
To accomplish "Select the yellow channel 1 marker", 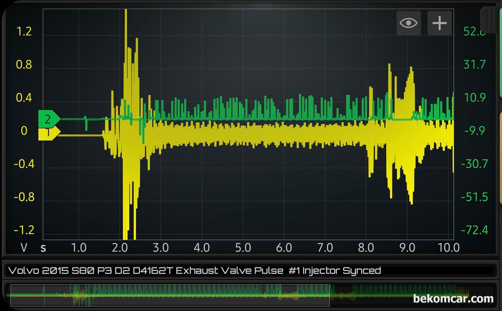I will [x=48, y=133].
